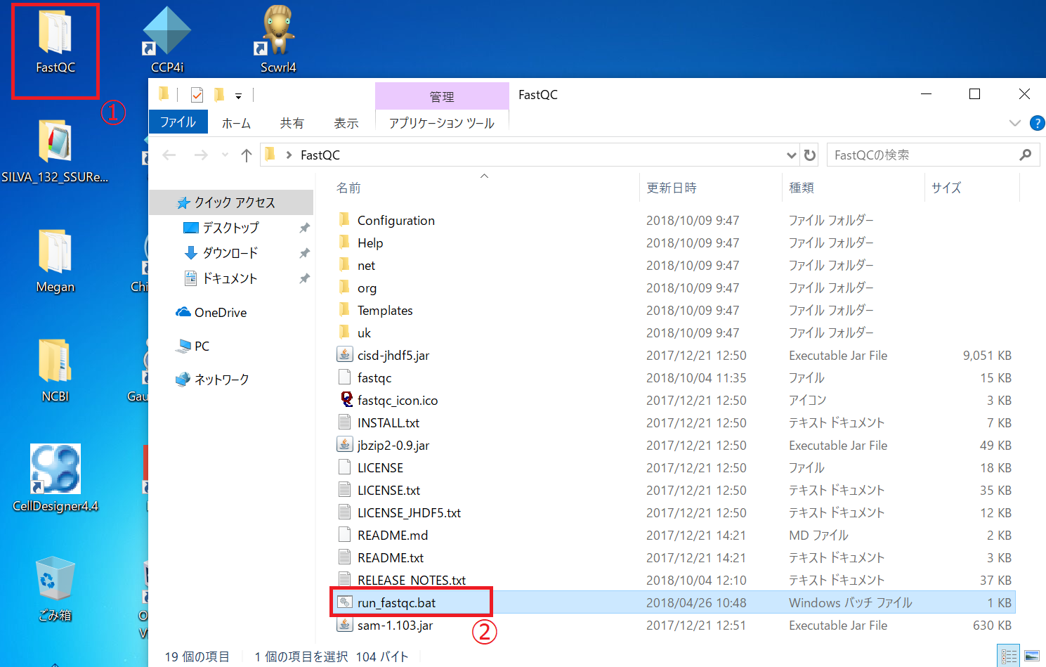Select the cisd-jhdf5.jar file icon
The width and height of the screenshot is (1046, 667).
(344, 355)
